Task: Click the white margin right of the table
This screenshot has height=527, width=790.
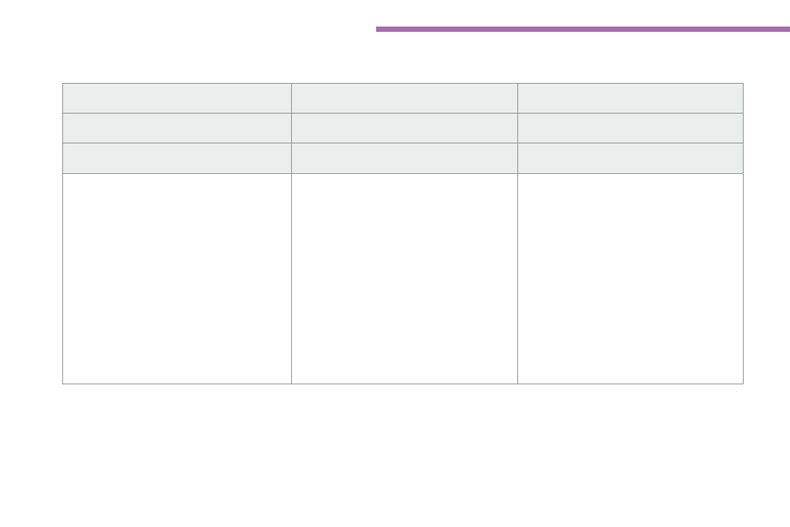Action: pos(767,232)
